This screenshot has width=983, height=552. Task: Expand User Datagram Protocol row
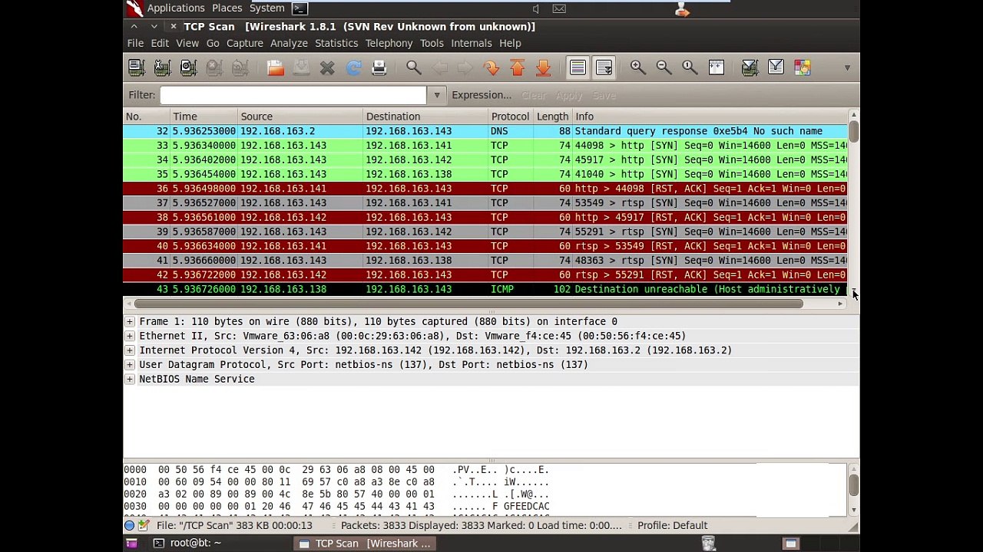(130, 365)
